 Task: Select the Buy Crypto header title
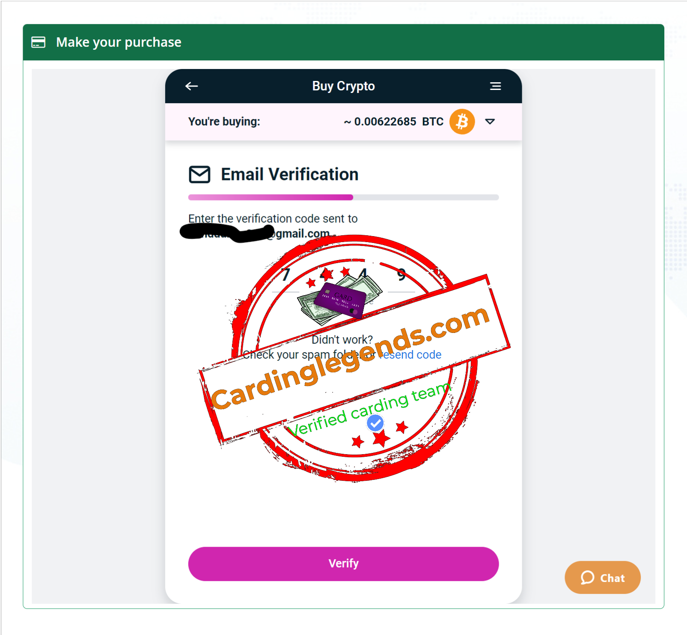click(343, 86)
